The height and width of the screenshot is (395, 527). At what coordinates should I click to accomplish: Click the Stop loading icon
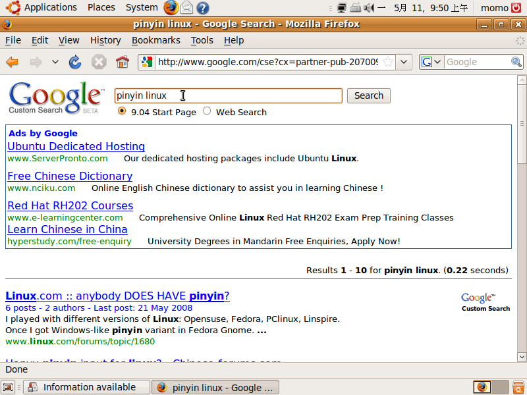(x=99, y=63)
